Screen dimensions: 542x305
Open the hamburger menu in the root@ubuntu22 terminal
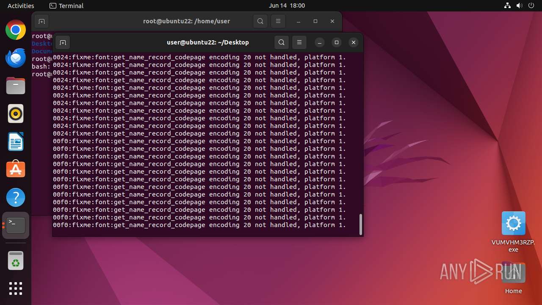pos(278,21)
